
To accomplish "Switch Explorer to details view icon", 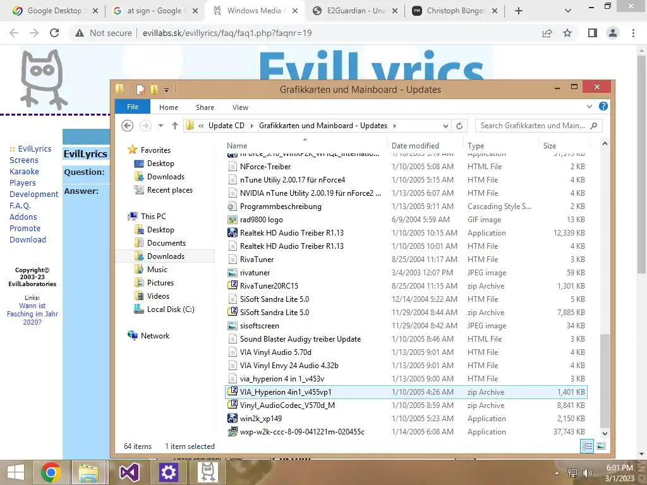I will pyautogui.click(x=587, y=446).
